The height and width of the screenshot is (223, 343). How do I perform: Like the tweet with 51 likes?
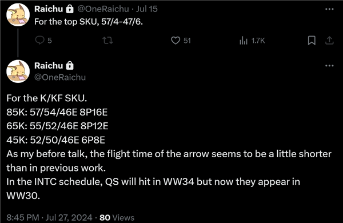coord(181,41)
